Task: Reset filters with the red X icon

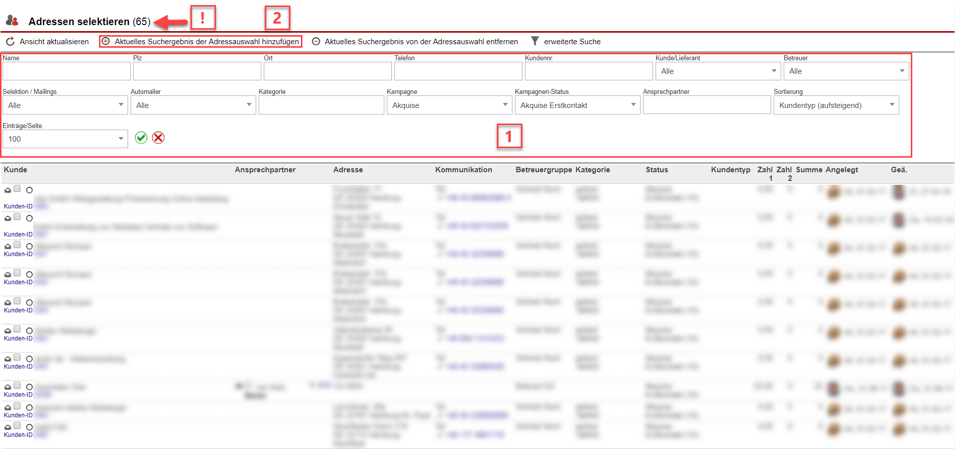Action: pyautogui.click(x=158, y=138)
